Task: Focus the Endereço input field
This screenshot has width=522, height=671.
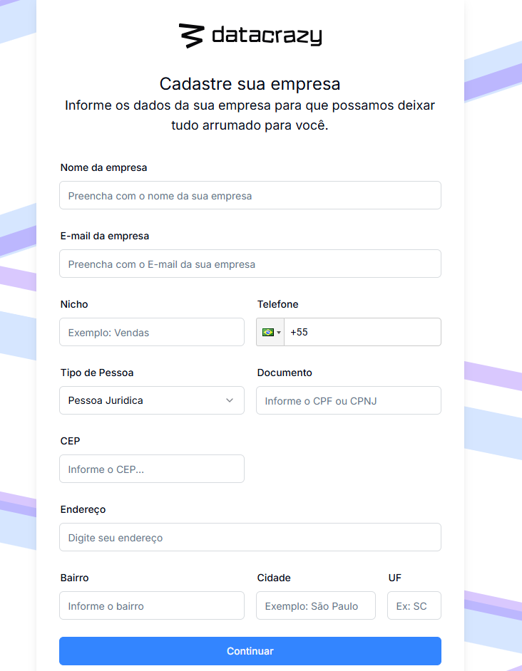Action: coord(250,537)
